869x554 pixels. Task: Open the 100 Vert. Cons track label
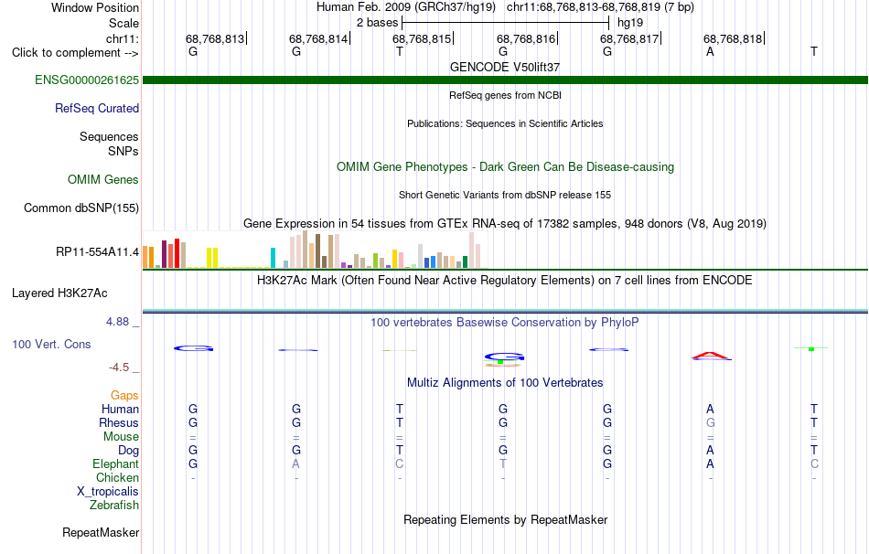click(x=51, y=344)
